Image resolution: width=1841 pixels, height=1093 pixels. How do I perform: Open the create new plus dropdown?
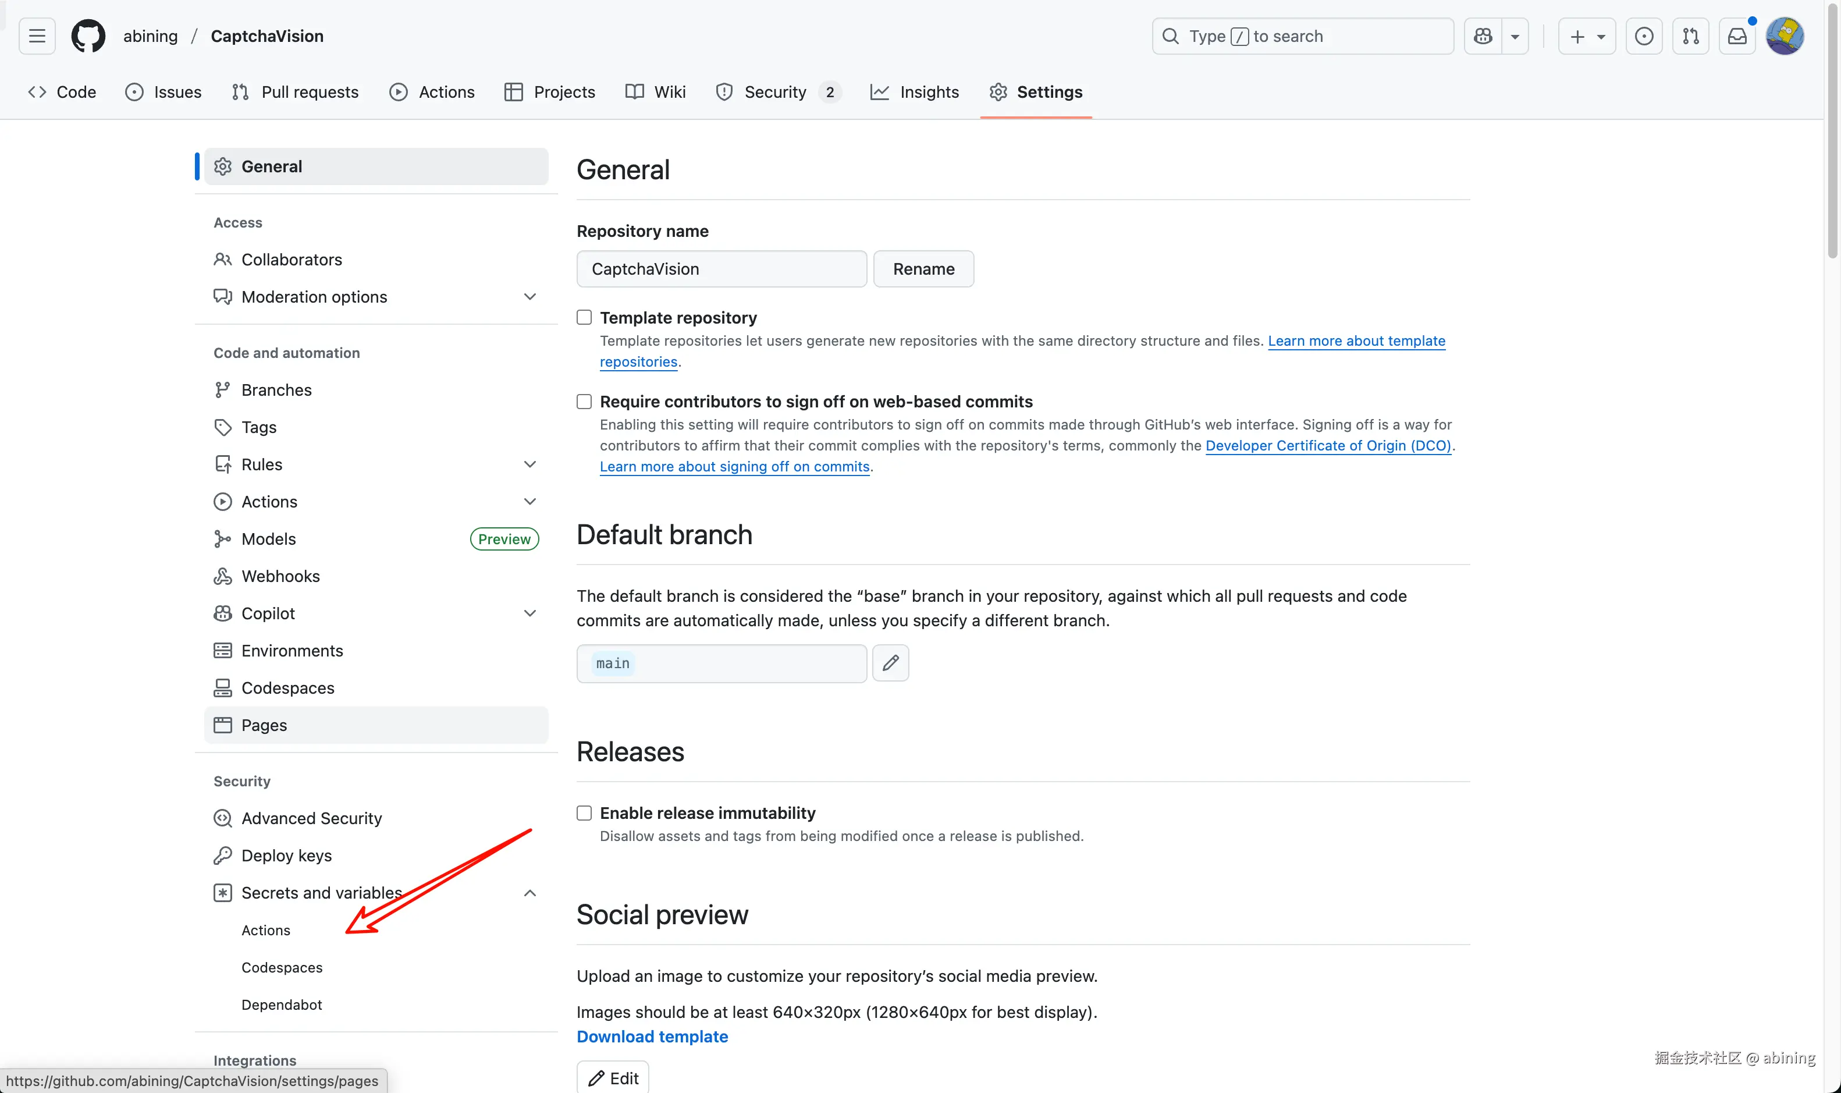coord(1586,36)
